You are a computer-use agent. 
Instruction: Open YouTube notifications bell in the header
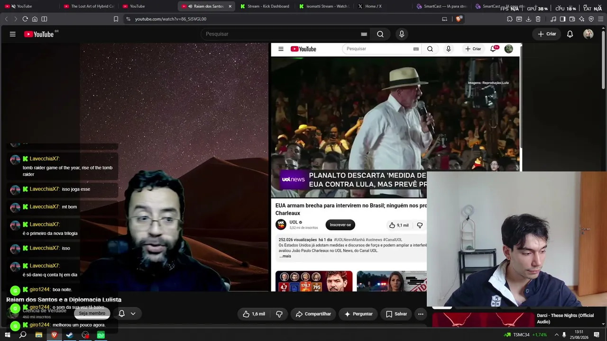click(570, 34)
